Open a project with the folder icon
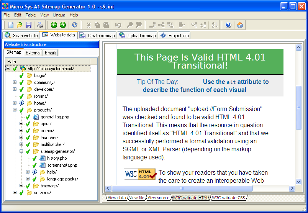Image resolution: width=308 pixels, height=213 pixels. [x=20, y=25]
